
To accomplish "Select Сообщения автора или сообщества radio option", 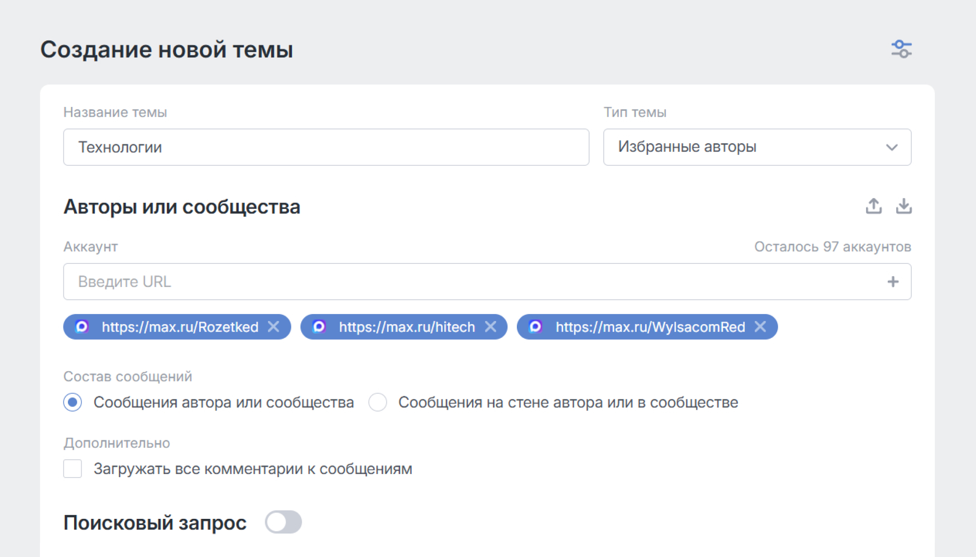I will click(x=72, y=403).
